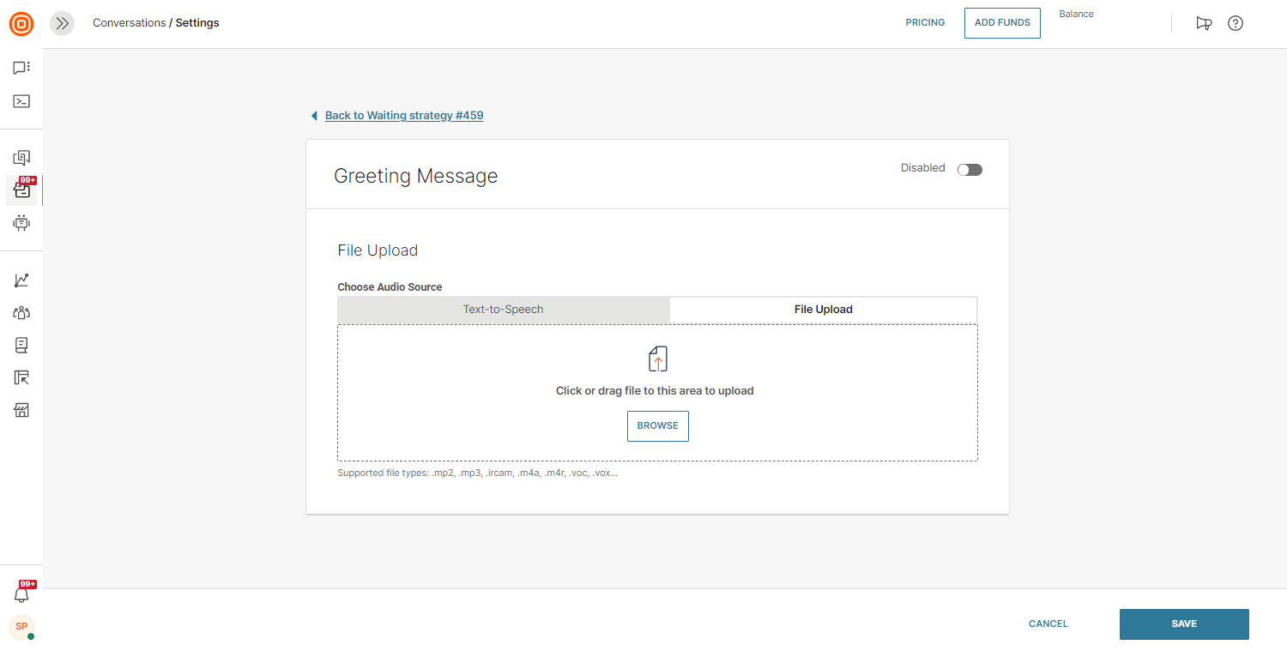Click the Balance label
Screen dimensions: 1287x657
(x=1076, y=15)
